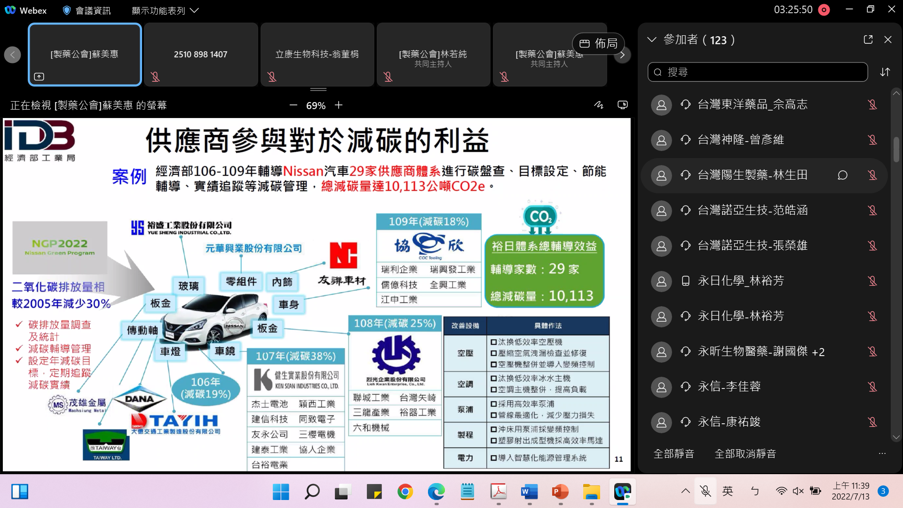Screen dimensions: 903x508
Task: Select the 2510 898 1407 video tile
Action: tap(201, 55)
